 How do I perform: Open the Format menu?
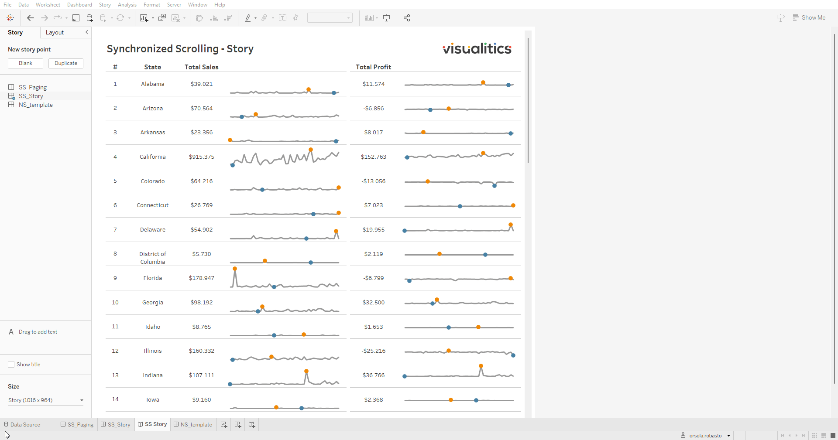pyautogui.click(x=152, y=5)
